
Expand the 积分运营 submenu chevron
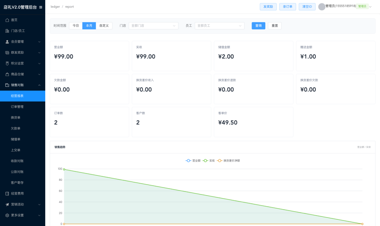click(39, 64)
